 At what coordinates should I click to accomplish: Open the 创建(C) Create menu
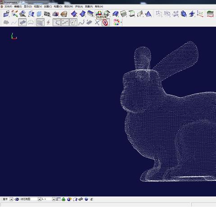point(48,7)
